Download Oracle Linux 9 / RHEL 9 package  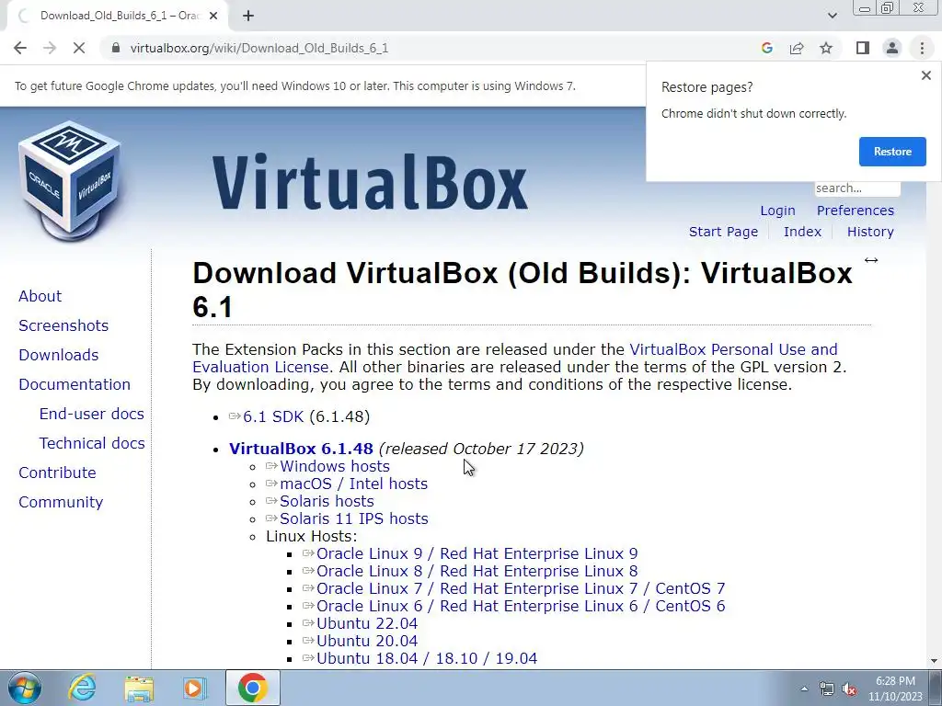coord(477,553)
